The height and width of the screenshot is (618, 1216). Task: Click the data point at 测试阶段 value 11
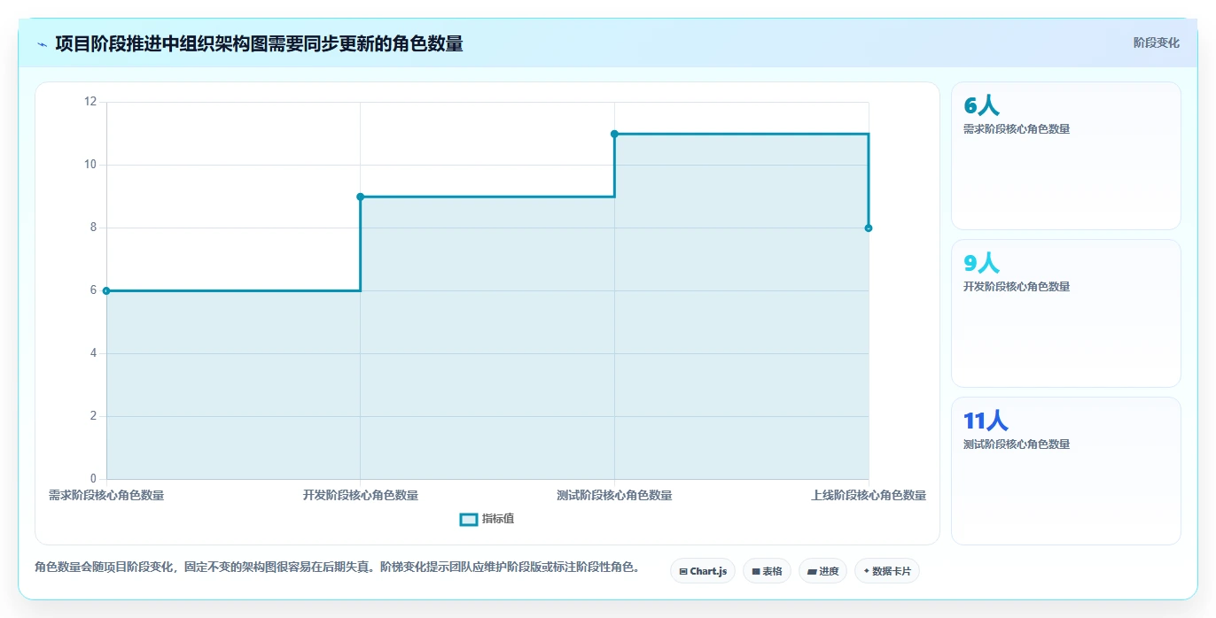(x=614, y=134)
